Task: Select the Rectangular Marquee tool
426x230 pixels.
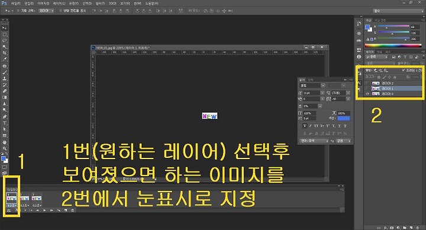Action: [x=5, y=34]
